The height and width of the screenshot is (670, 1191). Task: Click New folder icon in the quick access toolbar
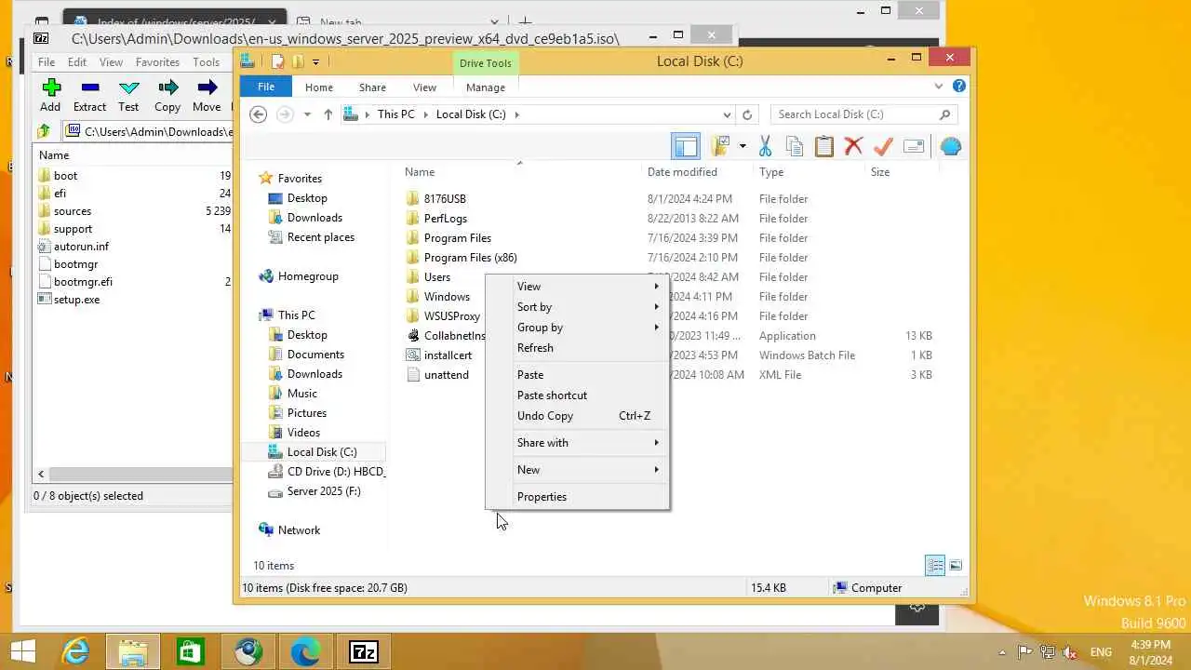click(298, 61)
